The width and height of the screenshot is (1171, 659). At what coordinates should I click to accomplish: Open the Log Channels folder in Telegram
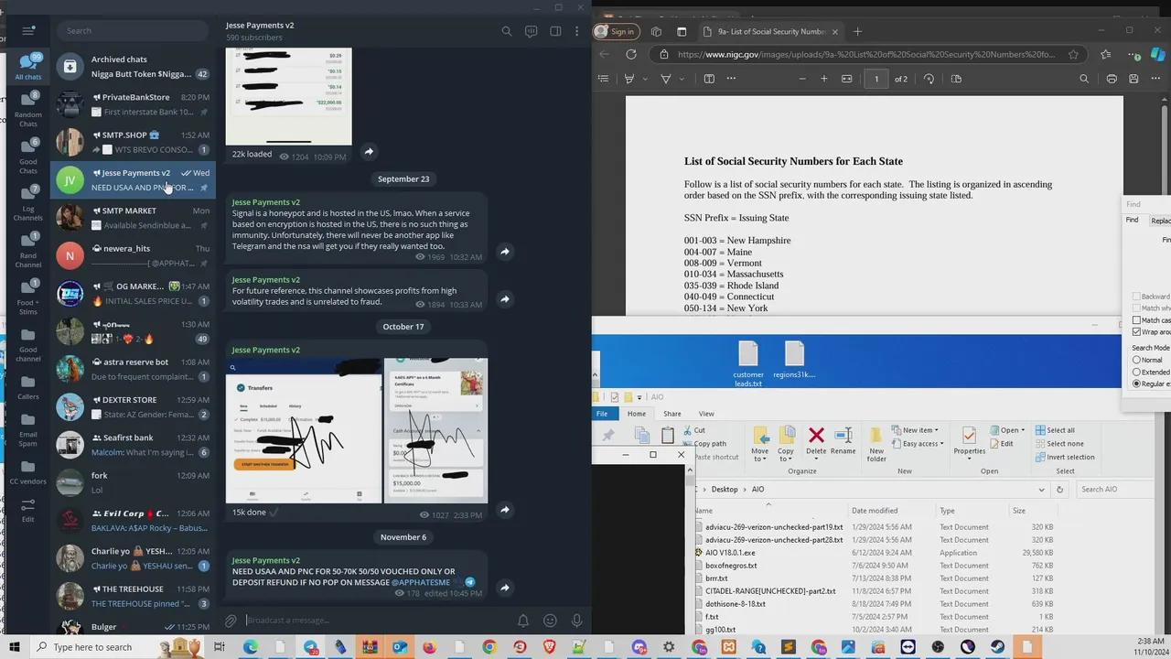pos(28,204)
